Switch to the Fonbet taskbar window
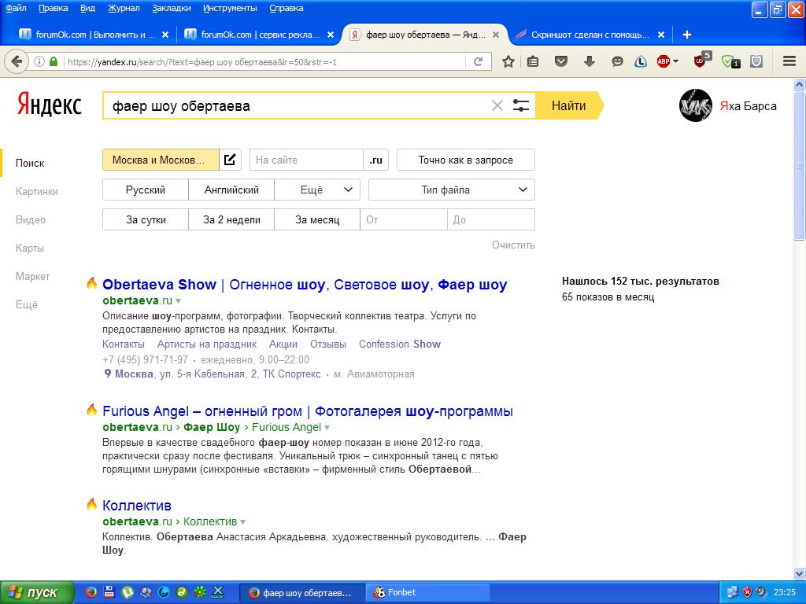 tap(427, 593)
